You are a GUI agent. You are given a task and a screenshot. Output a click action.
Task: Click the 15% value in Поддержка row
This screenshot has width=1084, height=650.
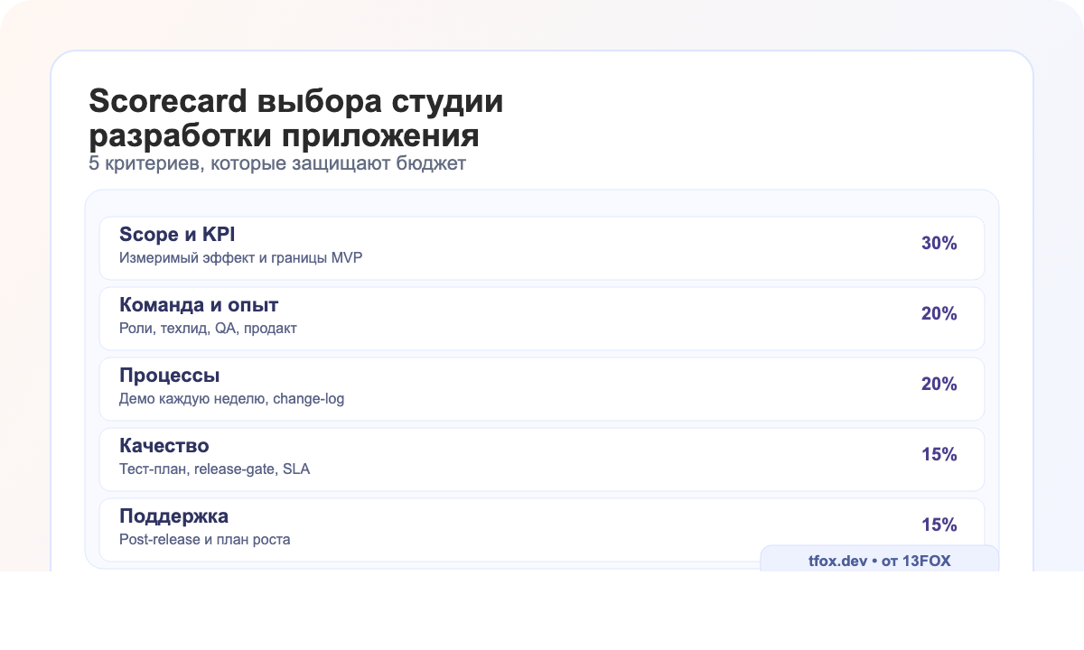pos(939,525)
